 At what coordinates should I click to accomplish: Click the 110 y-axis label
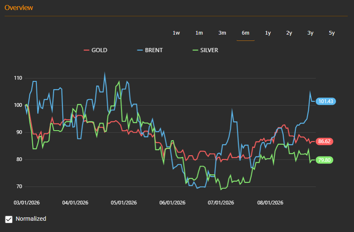click(18, 78)
